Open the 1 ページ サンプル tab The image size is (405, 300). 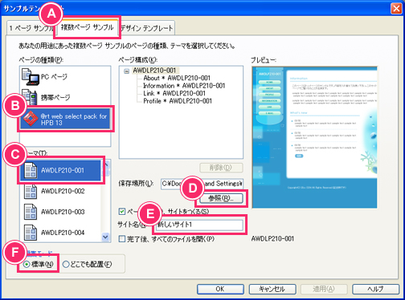(31, 28)
